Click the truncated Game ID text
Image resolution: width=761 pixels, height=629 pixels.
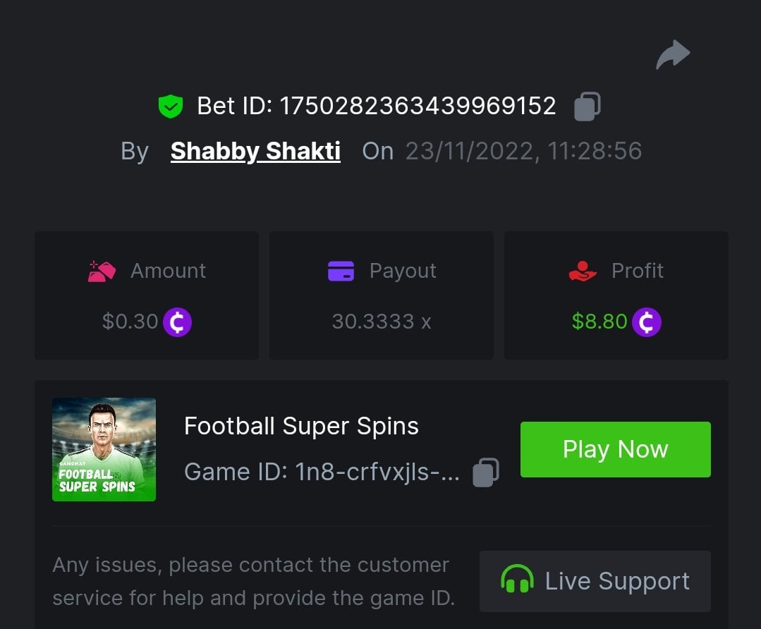(x=322, y=472)
